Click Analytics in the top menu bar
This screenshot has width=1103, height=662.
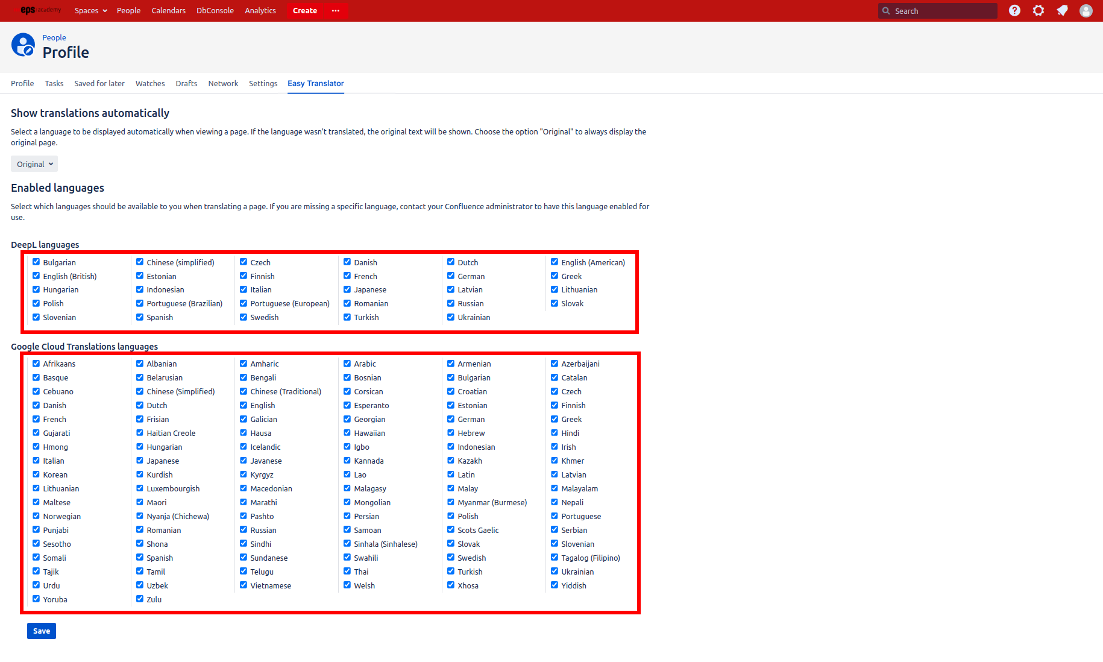pyautogui.click(x=260, y=10)
